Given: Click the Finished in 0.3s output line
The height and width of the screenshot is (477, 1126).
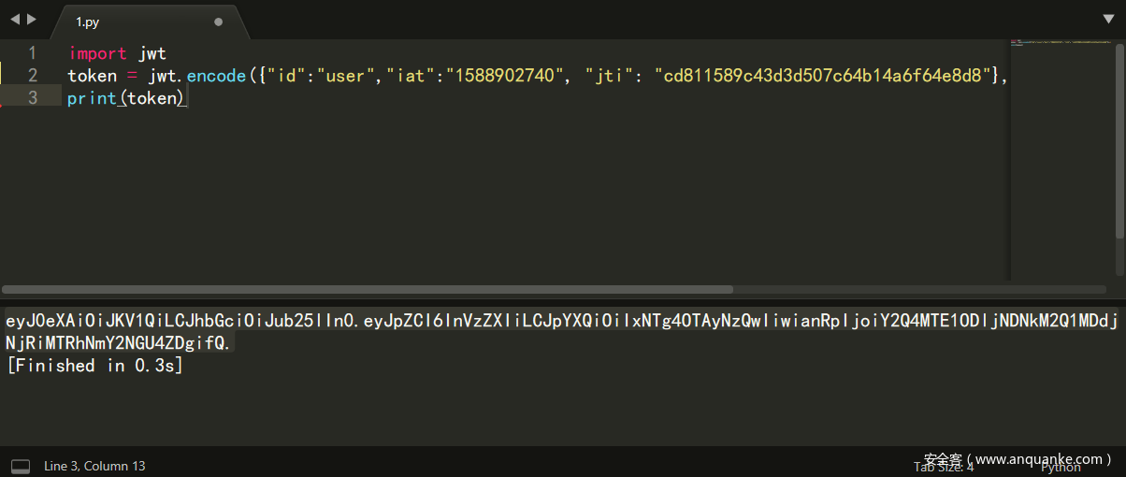Looking at the screenshot, I should pos(94,366).
